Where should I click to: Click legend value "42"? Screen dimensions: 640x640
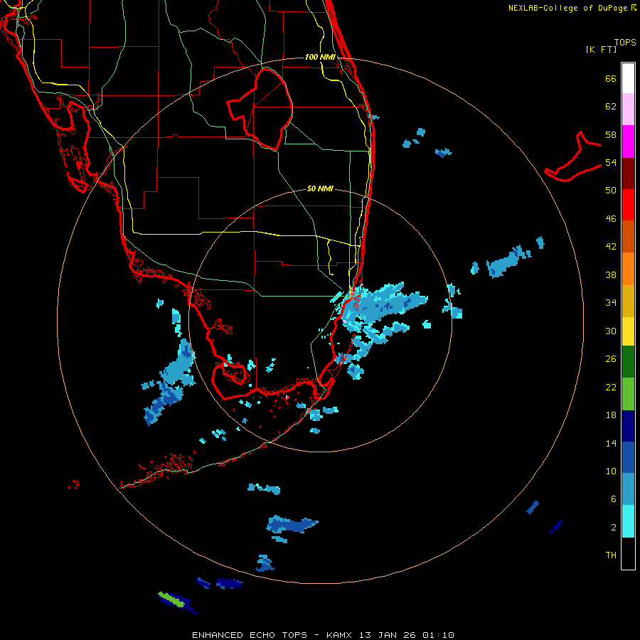(x=611, y=247)
